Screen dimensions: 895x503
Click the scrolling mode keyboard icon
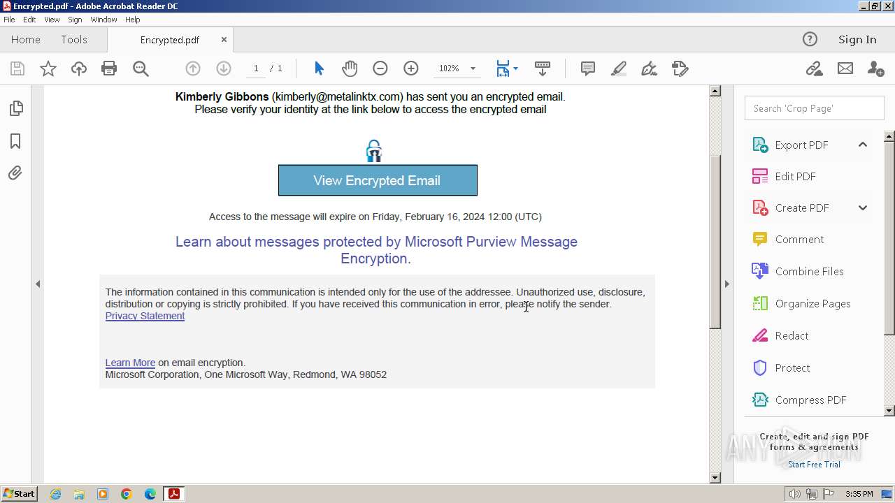click(x=543, y=68)
